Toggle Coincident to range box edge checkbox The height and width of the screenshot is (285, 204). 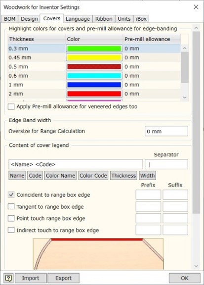pos(11,195)
